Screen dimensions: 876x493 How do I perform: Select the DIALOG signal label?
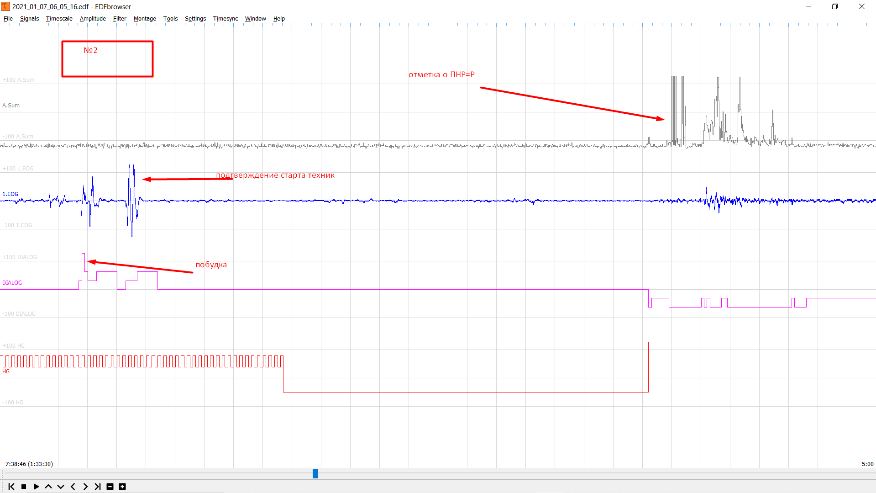click(x=12, y=283)
